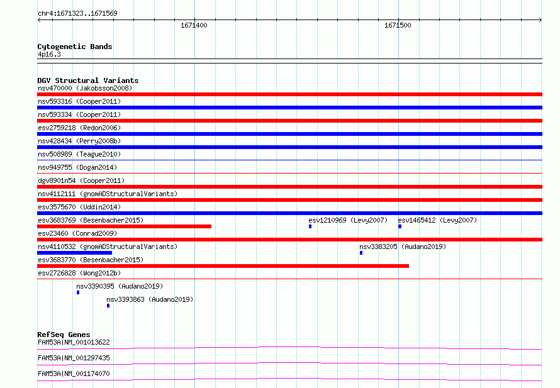Click the red nsv593334 Cooper2011 bar
560x388 pixels.
[289, 121]
